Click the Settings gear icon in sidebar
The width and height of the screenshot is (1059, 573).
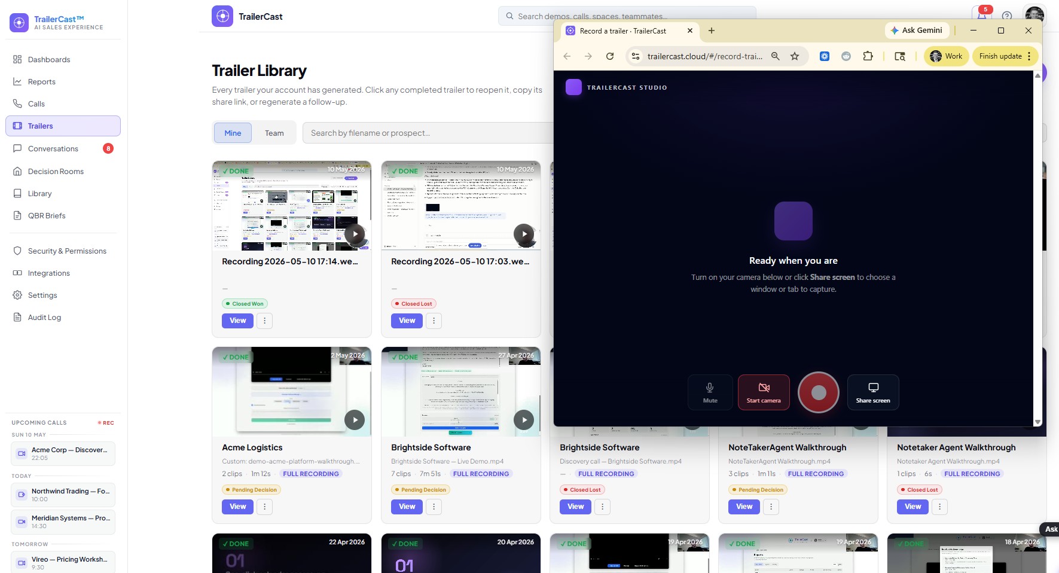(x=17, y=295)
